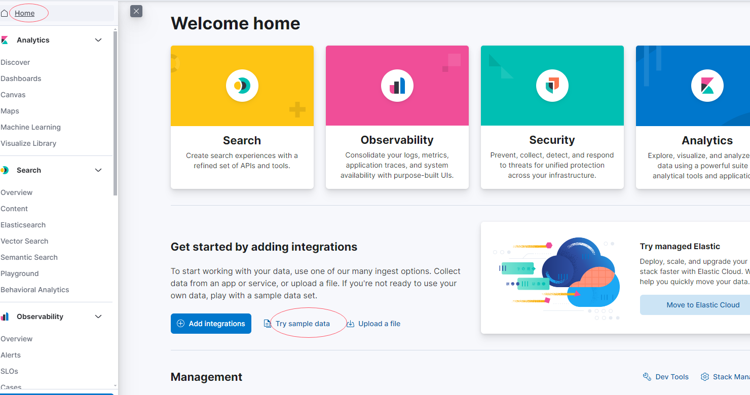The image size is (750, 395).
Task: Open Alerts in sidebar
Action: 11,355
